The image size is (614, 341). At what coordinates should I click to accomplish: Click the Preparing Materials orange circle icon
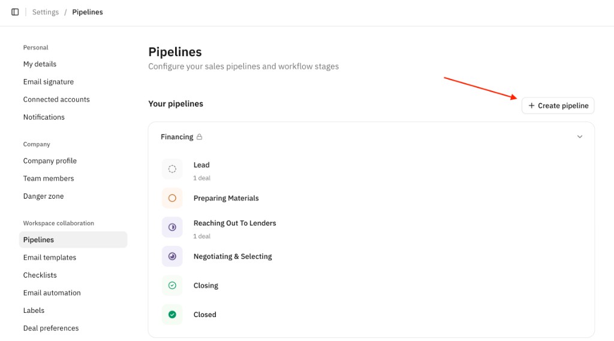pyautogui.click(x=172, y=198)
